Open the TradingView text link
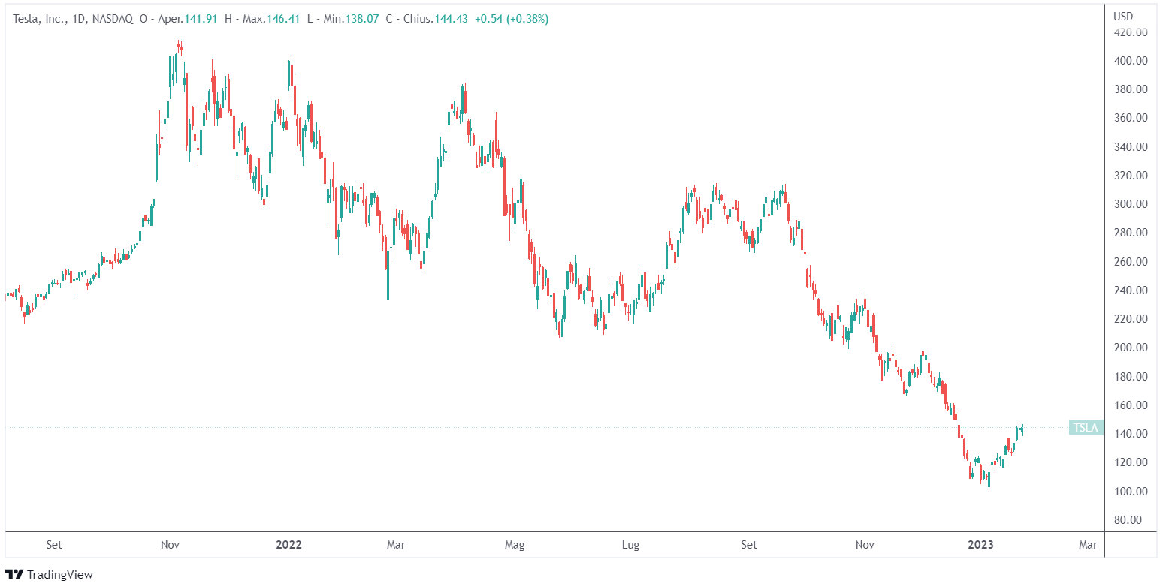The height and width of the screenshot is (584, 1163). click(59, 575)
